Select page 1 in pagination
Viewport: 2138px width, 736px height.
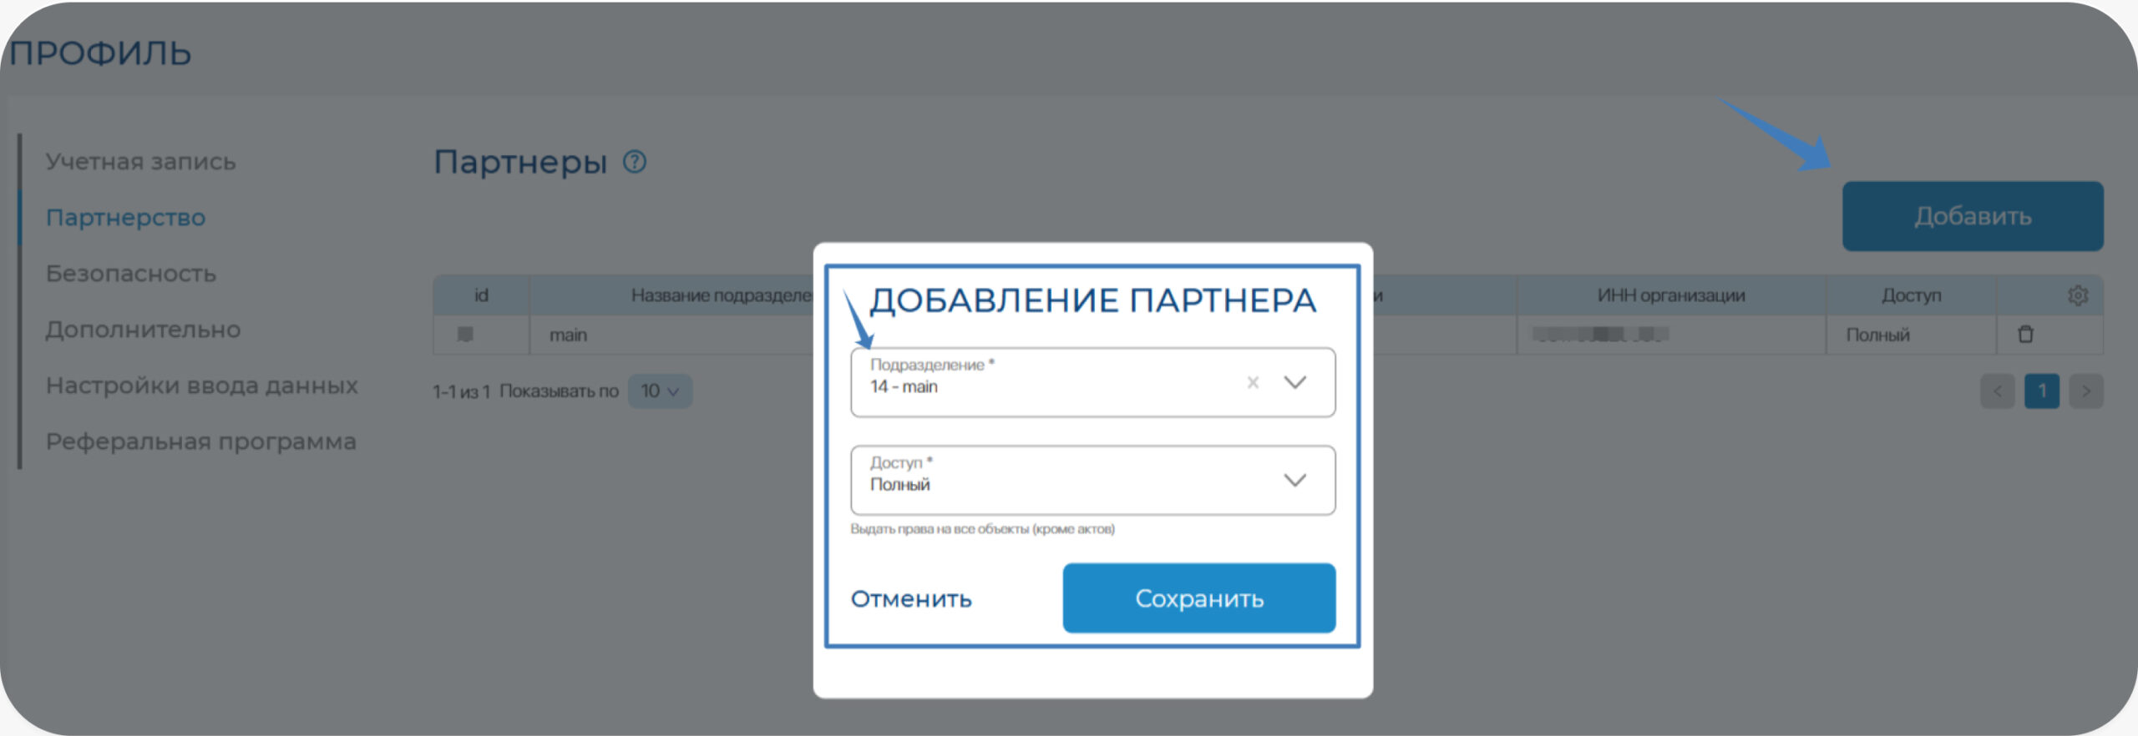(x=2042, y=391)
